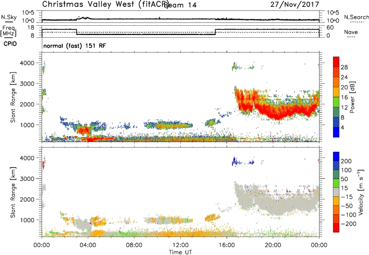Click the '10^5' left noise axis label
The height and width of the screenshot is (255, 369).
28,12
